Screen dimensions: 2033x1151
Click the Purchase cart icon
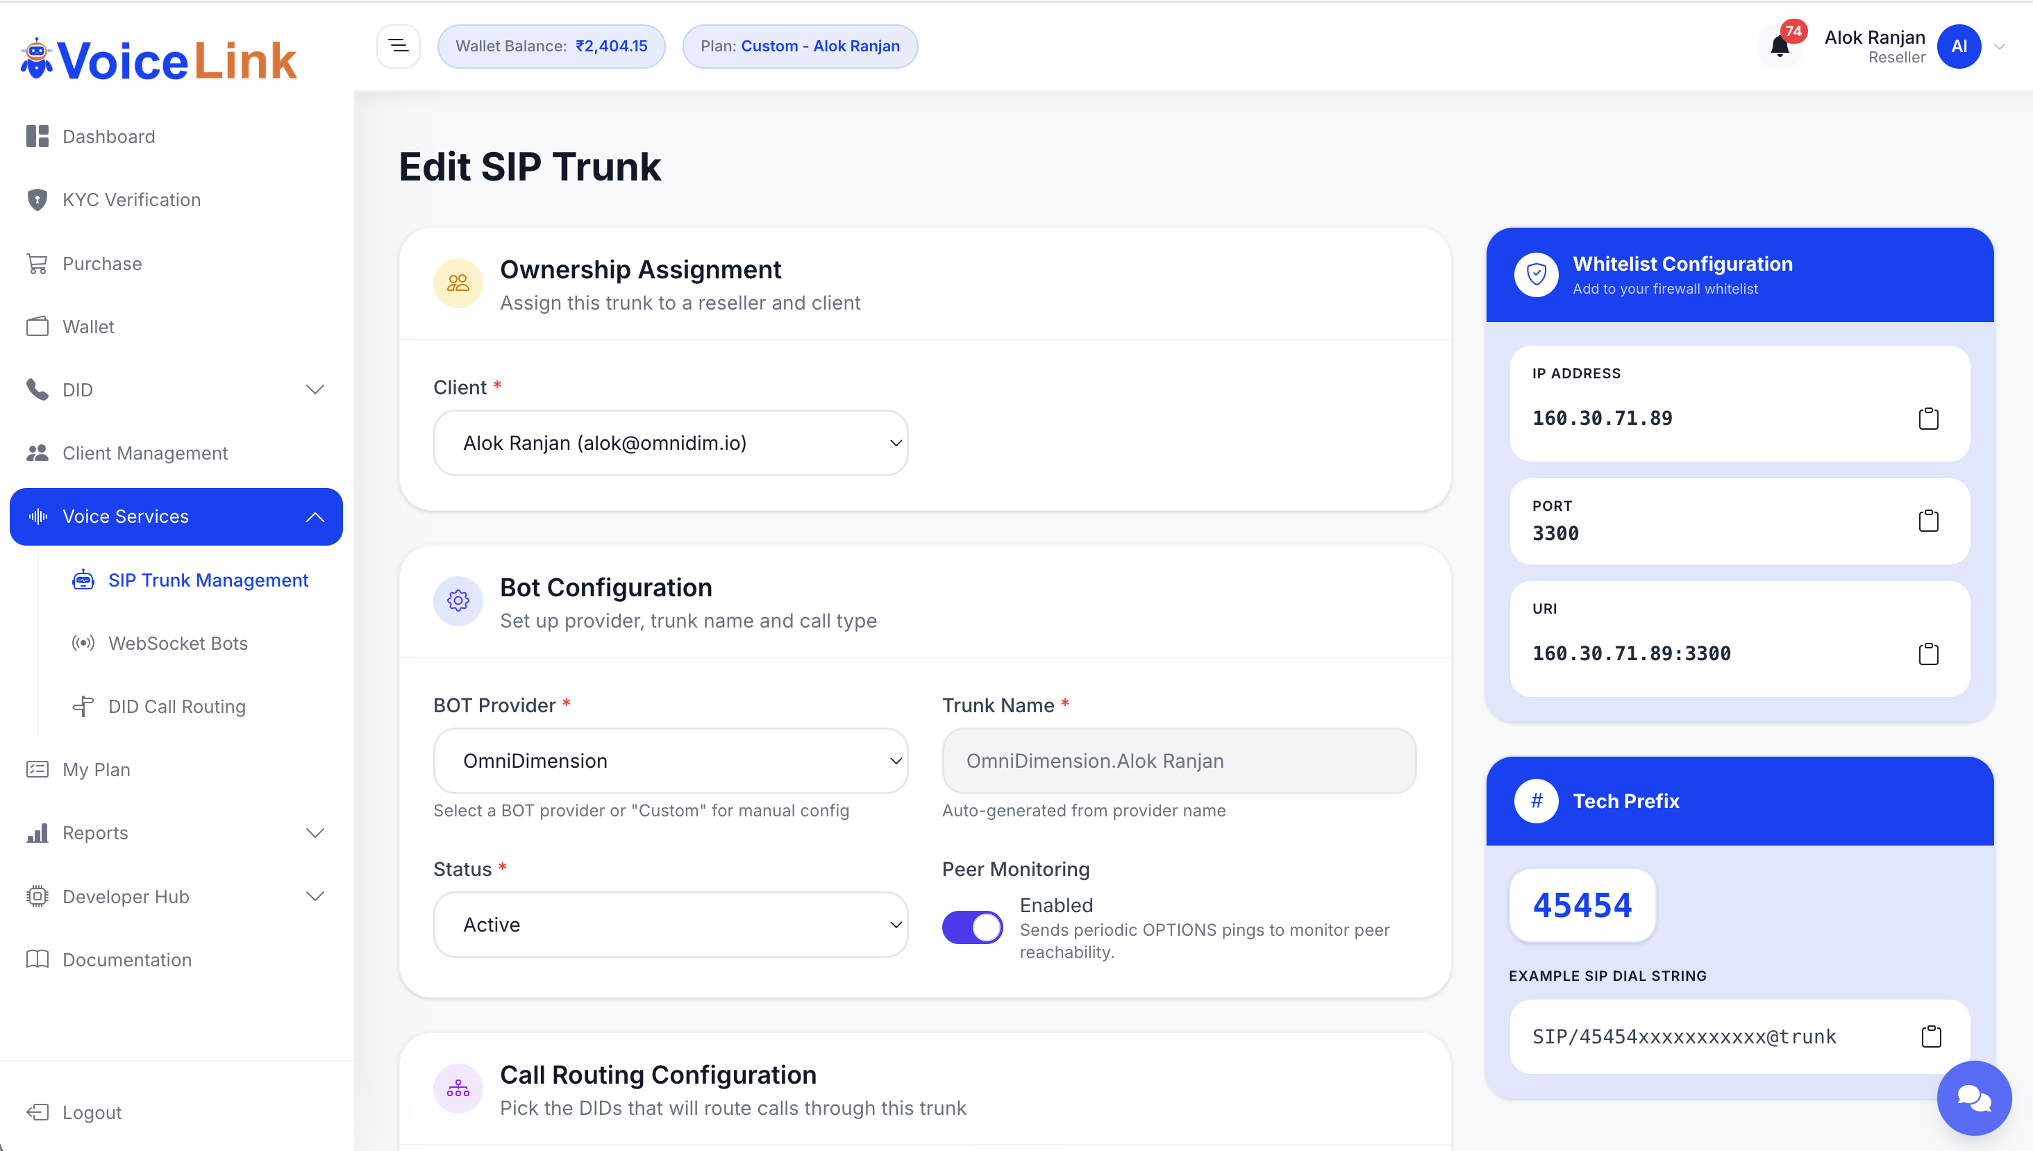coord(37,263)
